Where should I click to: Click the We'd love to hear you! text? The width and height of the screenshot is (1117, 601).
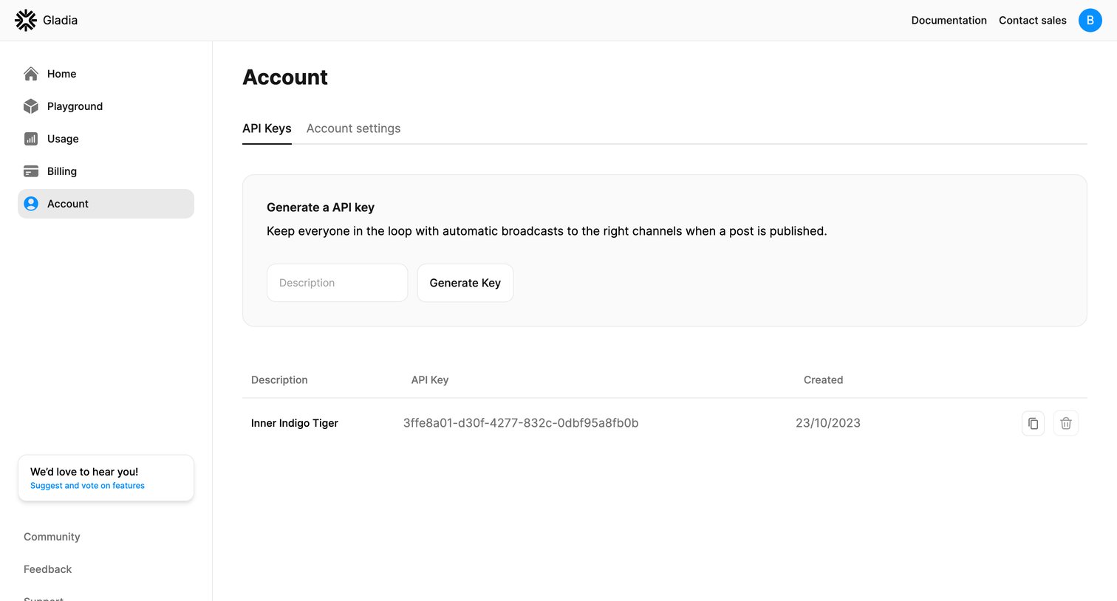tap(84, 472)
